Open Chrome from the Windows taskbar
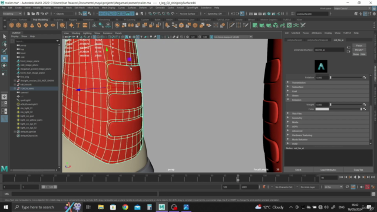This screenshot has width=377, height=212. tap(125, 207)
